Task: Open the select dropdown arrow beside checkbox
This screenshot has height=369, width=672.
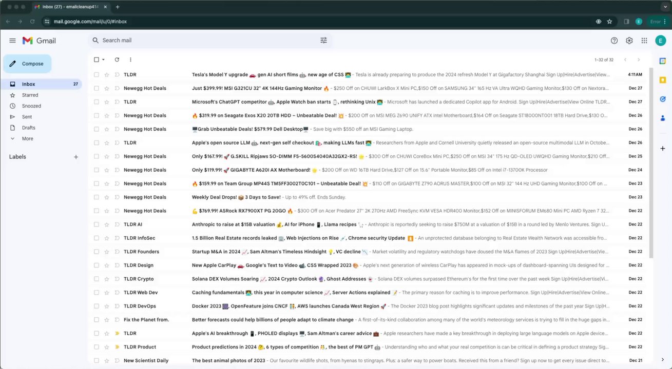Action: click(103, 60)
